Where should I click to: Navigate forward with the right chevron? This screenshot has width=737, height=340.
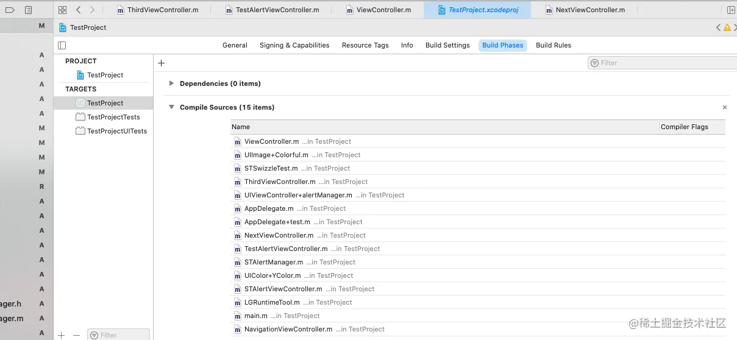92,10
